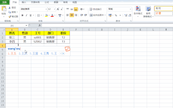The height and width of the screenshot is (108, 173).
Task: Select the 常规 cell style
Action: click(x=164, y=8)
